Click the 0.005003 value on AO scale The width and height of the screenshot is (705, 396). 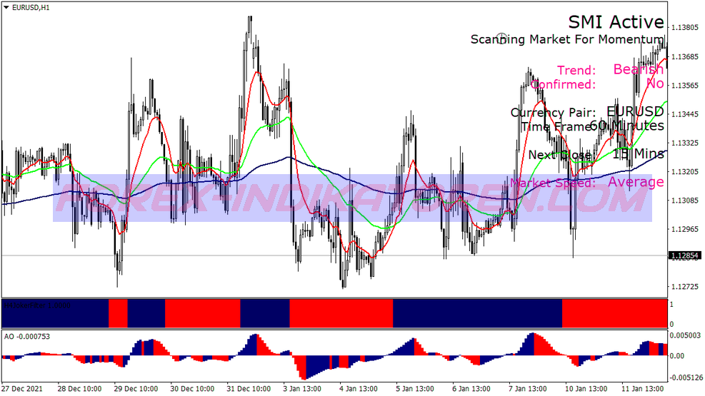686,335
